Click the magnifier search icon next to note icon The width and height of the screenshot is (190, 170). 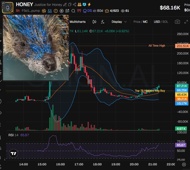[73, 11]
